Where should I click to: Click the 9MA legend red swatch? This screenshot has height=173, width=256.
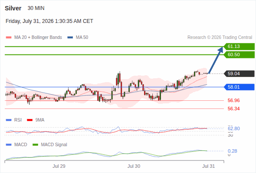30,120
